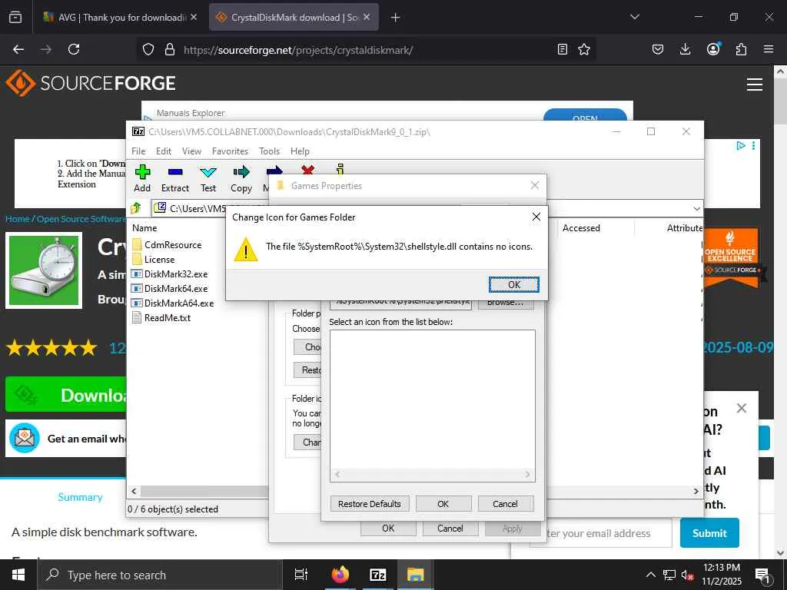Click OK beside Restore Defaults button

pos(443,504)
